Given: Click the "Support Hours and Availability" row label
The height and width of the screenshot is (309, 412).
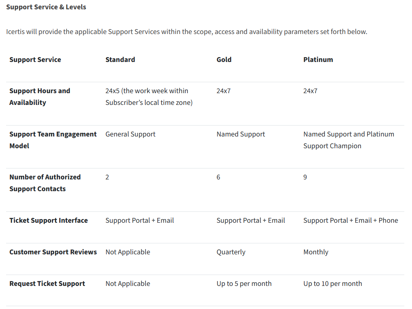Looking at the screenshot, I should [40, 97].
